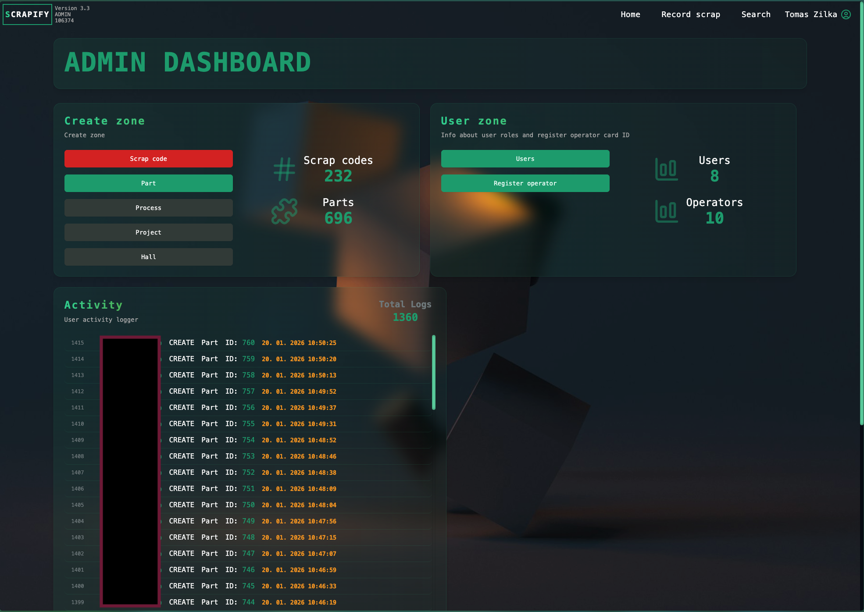Viewport: 864px width, 612px height.
Task: Select Part ID 751 in activity log
Action: pos(248,489)
